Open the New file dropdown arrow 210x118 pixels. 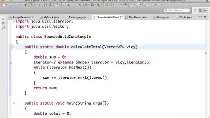pos(7,5)
